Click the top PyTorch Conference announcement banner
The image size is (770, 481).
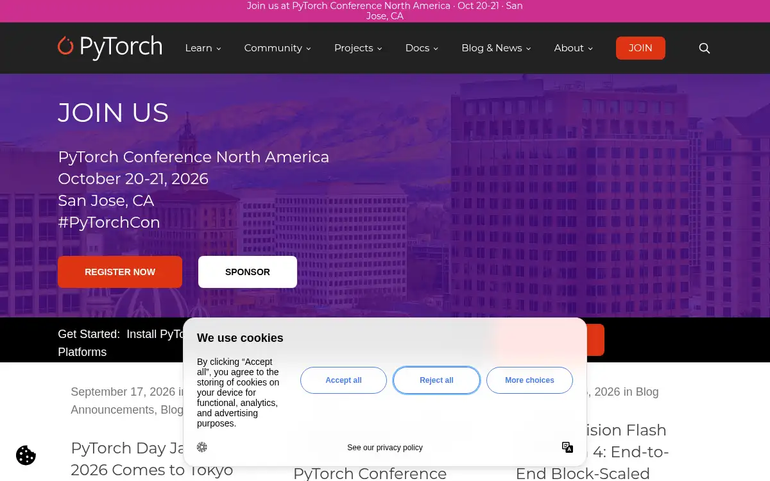click(x=385, y=11)
